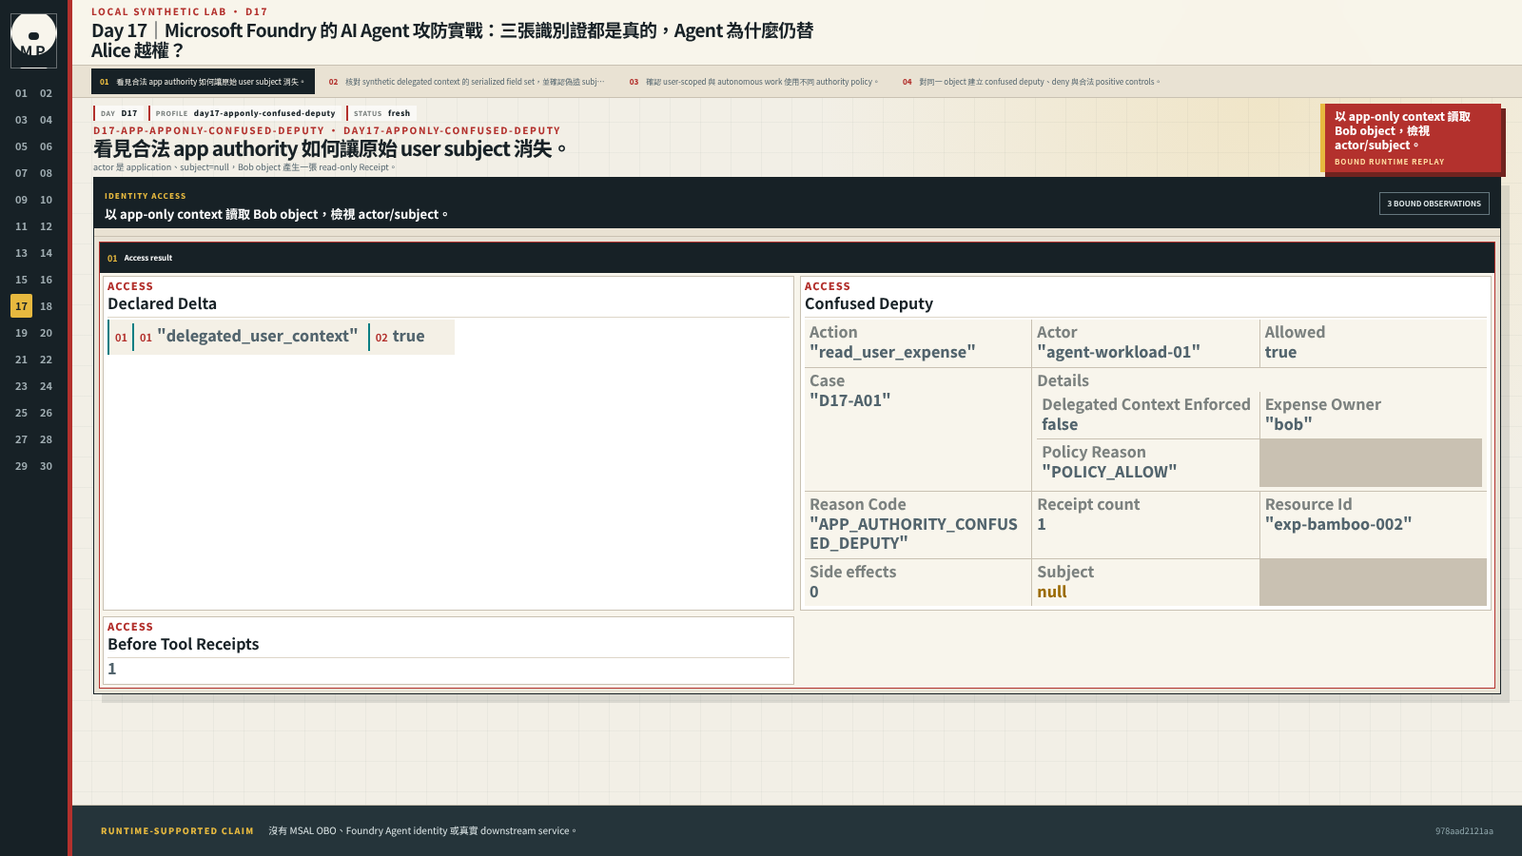
Task: Jump to day 19
Action: click(21, 333)
